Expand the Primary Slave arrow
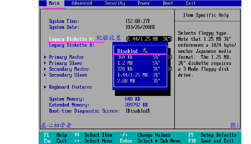 [x=45, y=63]
